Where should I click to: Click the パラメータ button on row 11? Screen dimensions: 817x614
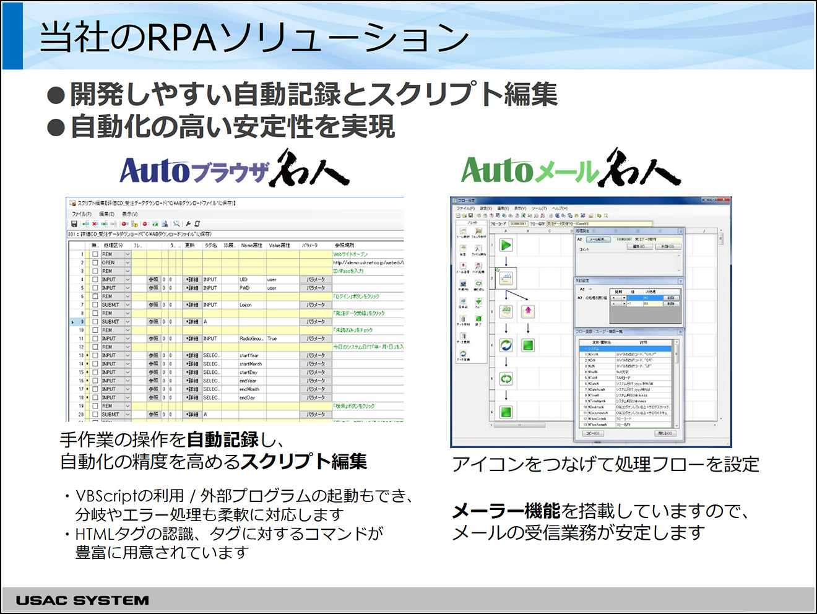pyautogui.click(x=315, y=339)
